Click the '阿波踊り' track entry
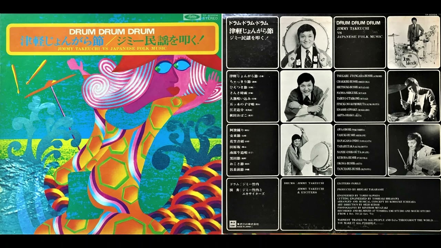The height and width of the screenshot is (248, 441). click(x=237, y=130)
